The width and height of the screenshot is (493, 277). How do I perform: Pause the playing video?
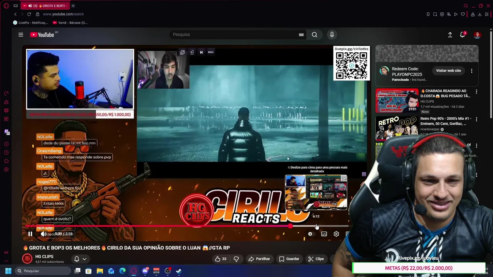pyautogui.click(x=30, y=234)
